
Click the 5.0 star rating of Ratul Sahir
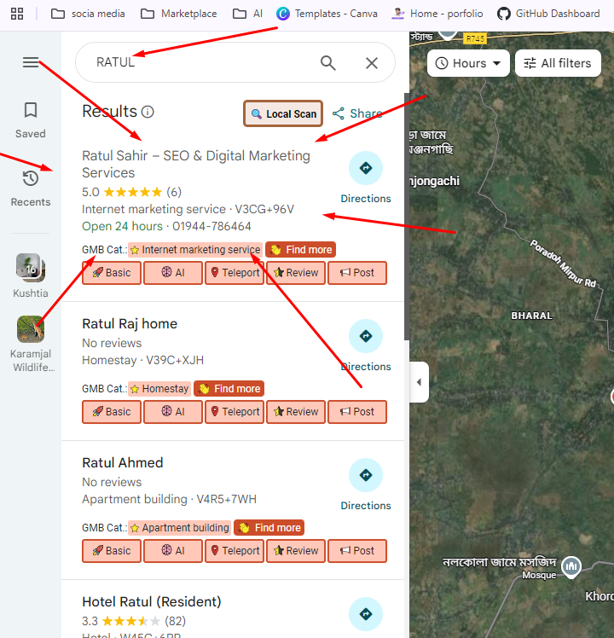click(131, 192)
